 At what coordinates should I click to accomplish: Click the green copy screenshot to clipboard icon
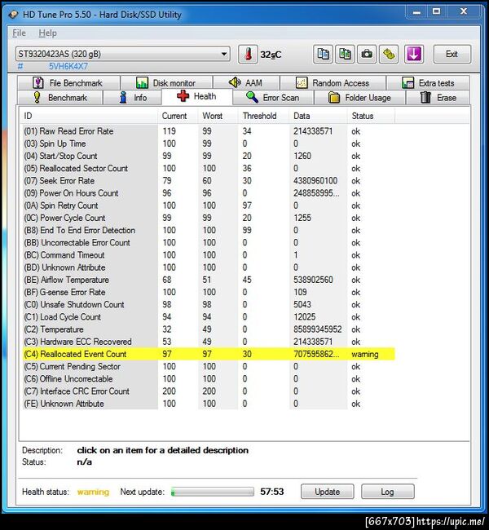click(345, 54)
